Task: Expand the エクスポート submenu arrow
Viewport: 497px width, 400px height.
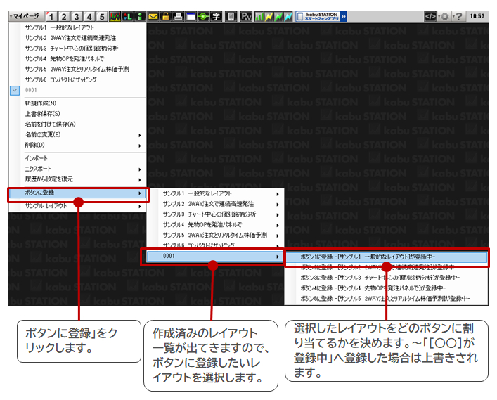Action: coord(140,169)
